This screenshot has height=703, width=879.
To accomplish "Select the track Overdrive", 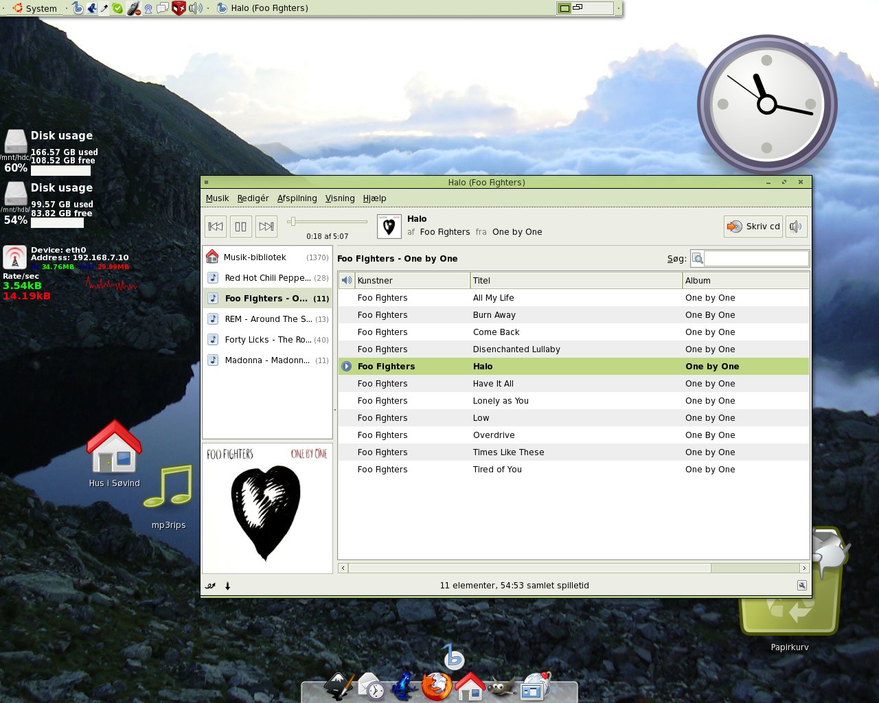I will 573,435.
